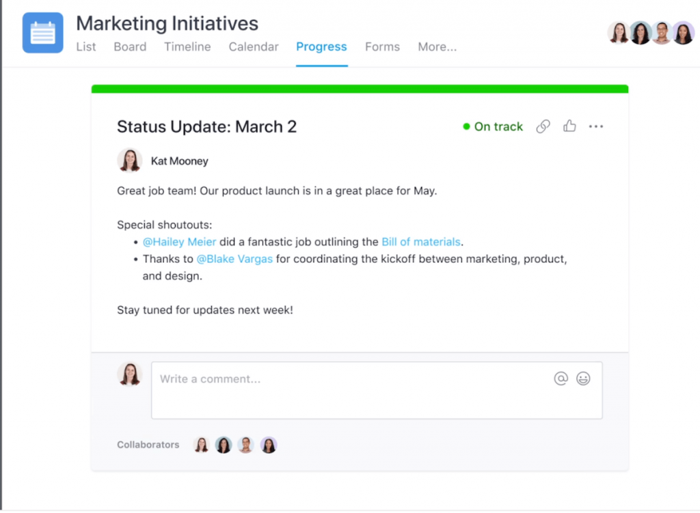700x513 pixels.
Task: Click the last collaborator avatar in footer
Action: click(x=269, y=445)
